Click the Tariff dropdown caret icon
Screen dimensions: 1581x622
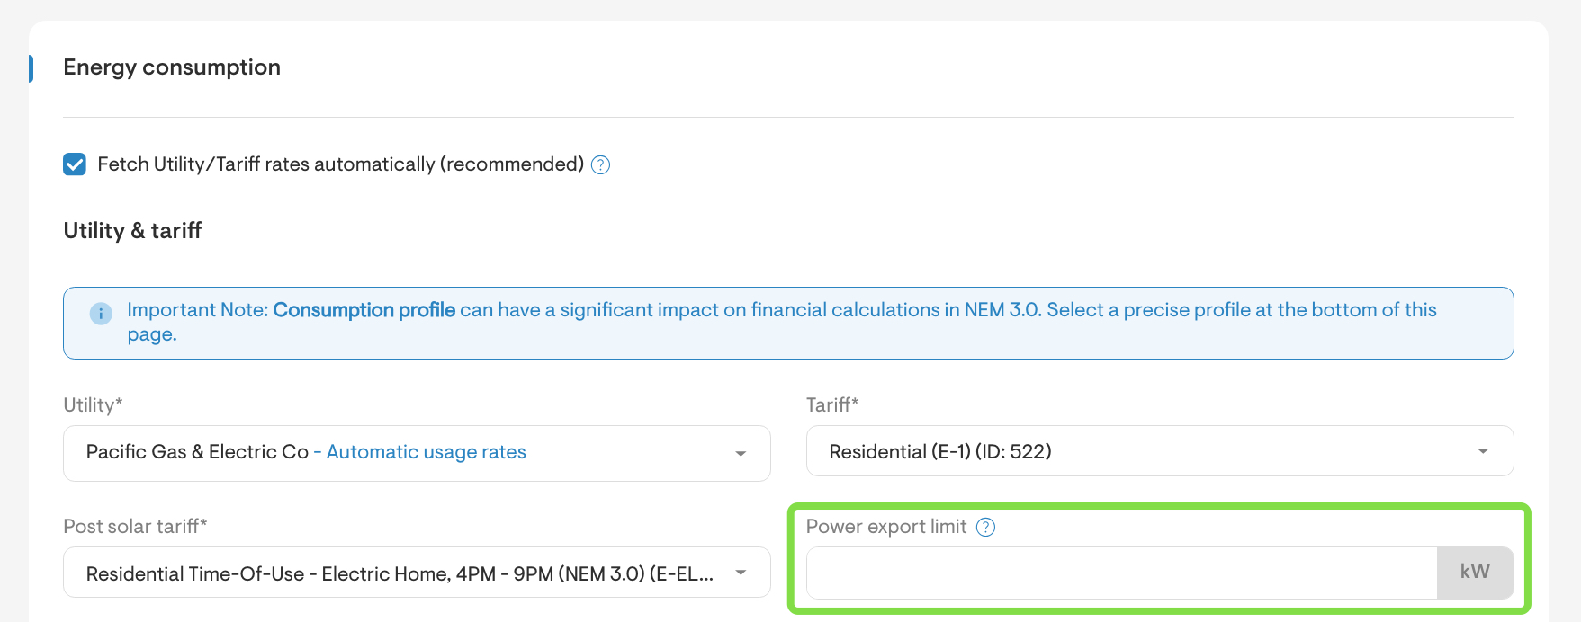point(1483,451)
